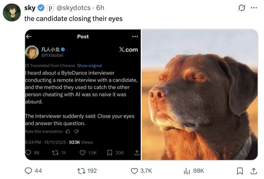Viewport: 264px width, 179px height.
Task: Click sky's profile avatar
Action: 12,12
